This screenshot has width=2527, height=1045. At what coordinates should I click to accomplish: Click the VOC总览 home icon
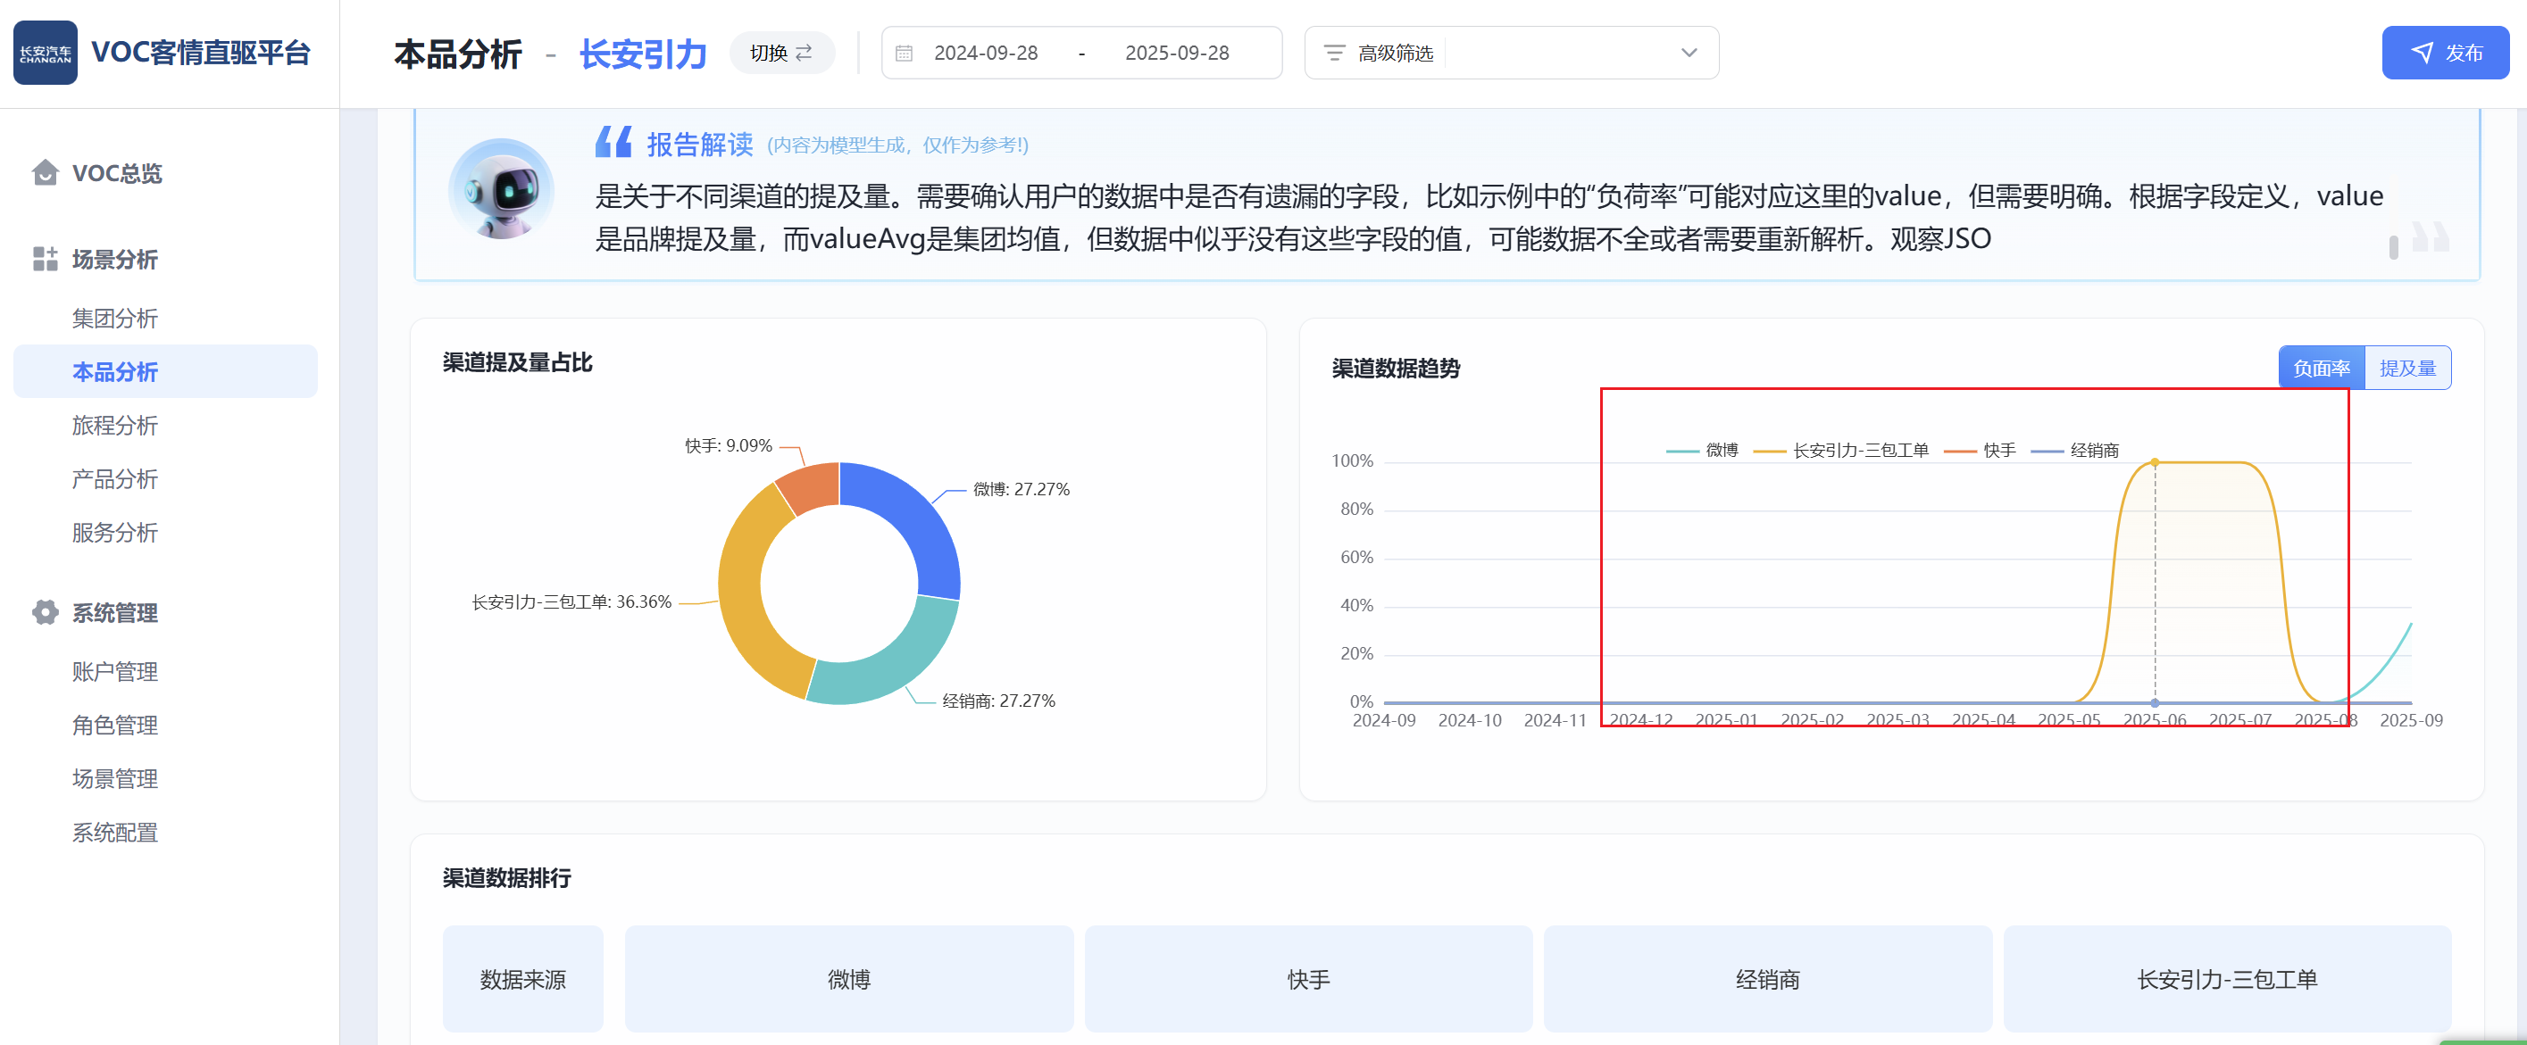click(46, 172)
